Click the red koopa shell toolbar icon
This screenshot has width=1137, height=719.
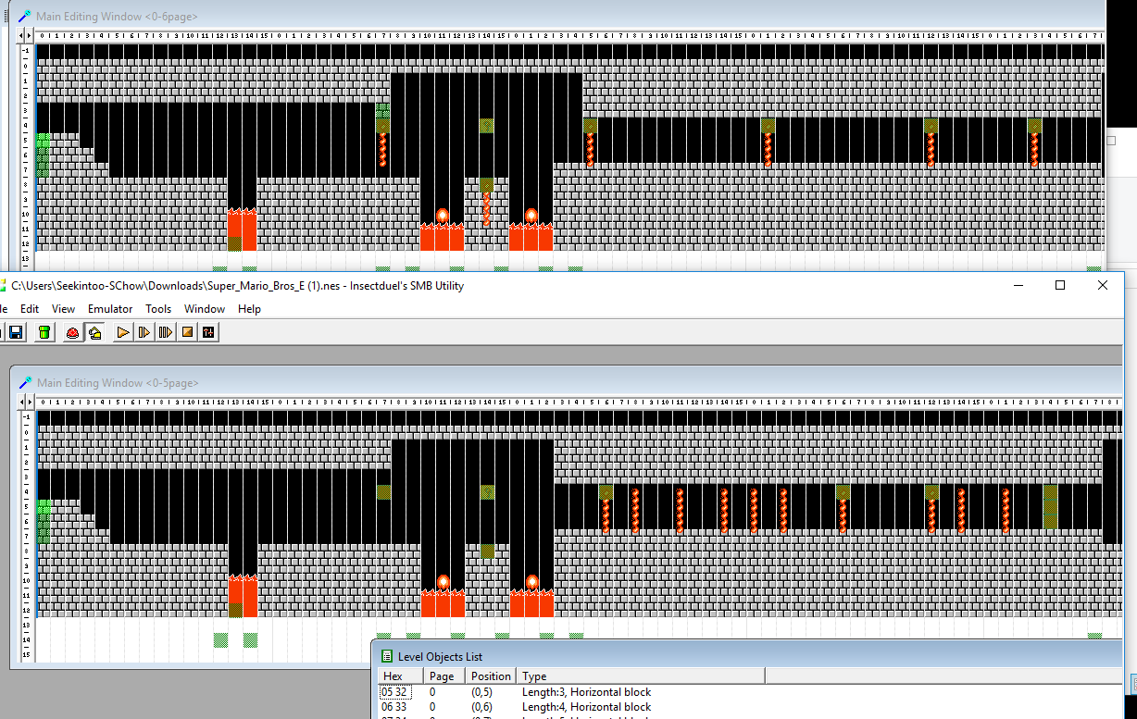click(72, 332)
